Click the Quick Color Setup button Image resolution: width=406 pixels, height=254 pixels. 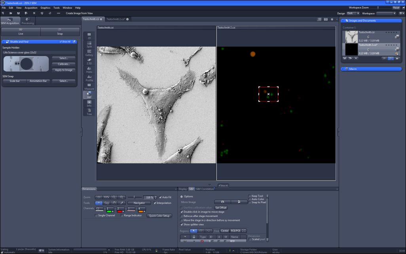coord(159,216)
